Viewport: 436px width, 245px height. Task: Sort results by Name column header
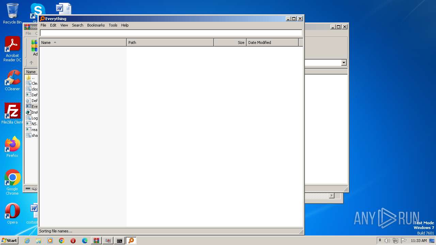tap(83, 43)
